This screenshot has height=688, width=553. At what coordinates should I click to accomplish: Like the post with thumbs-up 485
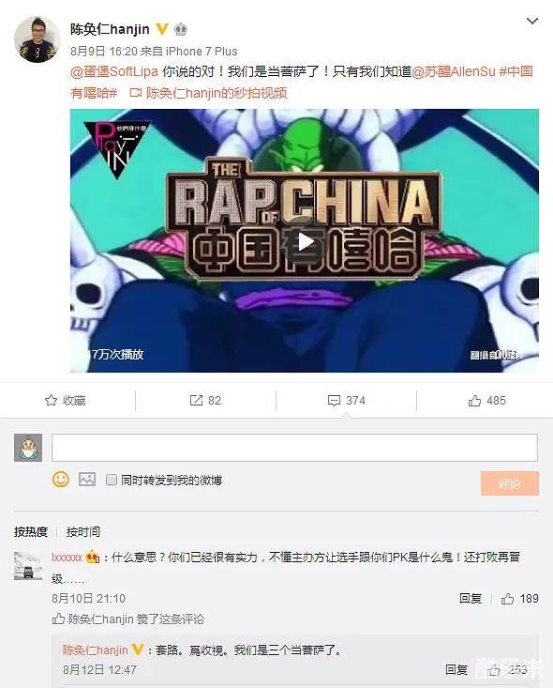pos(474,400)
